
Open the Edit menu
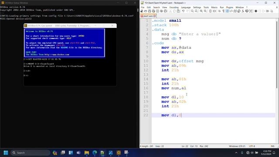[x=149, y=7]
